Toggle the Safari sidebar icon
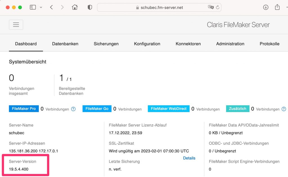Image resolution: width=288 pixels, height=177 pixels. point(33,7)
